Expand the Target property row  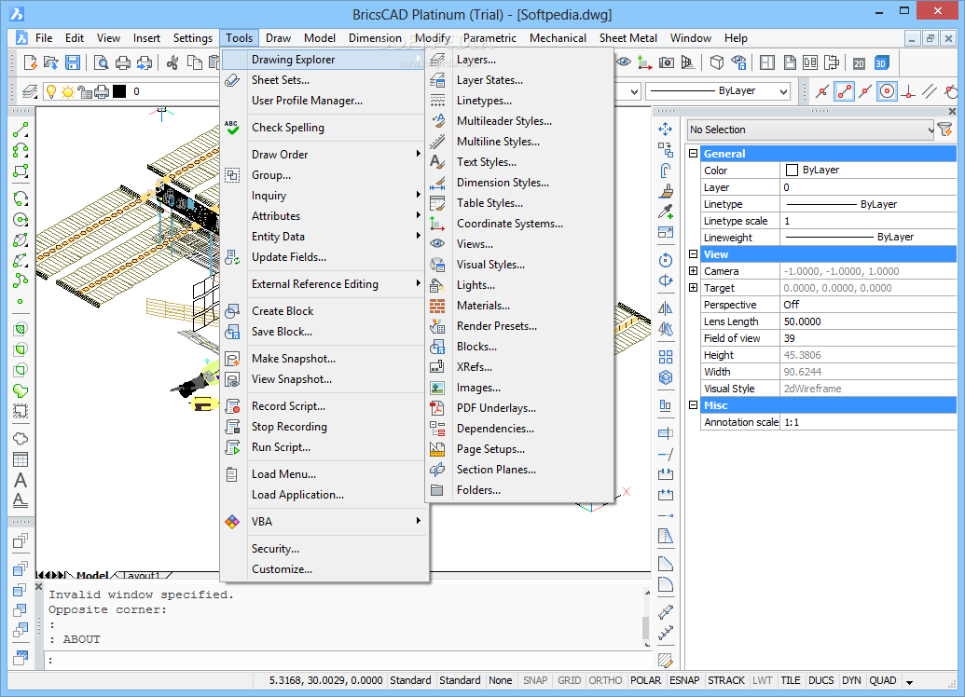coord(693,287)
